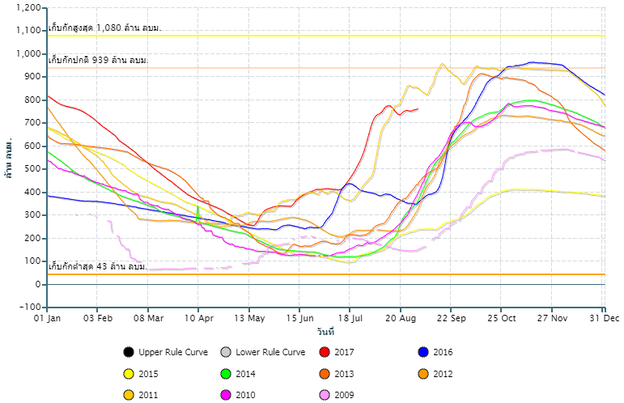This screenshot has height=403, width=624.
Task: Click the x-axis title 'วันที่'
Action: [x=325, y=333]
